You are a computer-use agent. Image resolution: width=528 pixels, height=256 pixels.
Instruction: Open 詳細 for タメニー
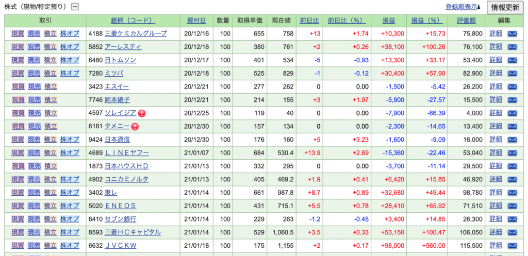click(496, 127)
